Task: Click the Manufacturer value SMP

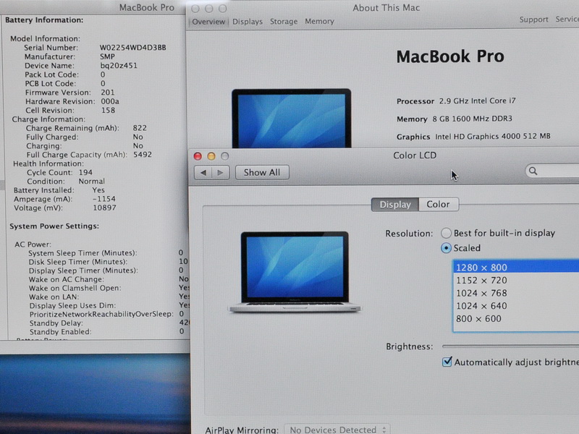Action: [107, 56]
